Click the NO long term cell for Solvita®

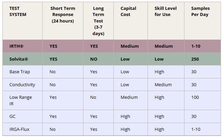pos(94,59)
